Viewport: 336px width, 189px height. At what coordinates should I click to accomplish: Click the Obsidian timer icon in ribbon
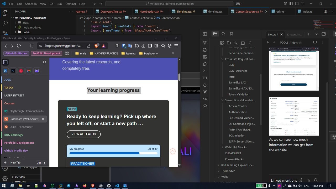coord(205,85)
